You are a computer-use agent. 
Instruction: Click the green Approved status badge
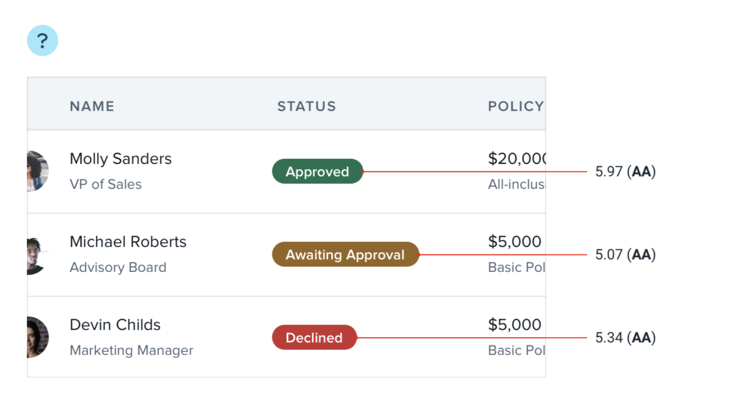pos(317,171)
